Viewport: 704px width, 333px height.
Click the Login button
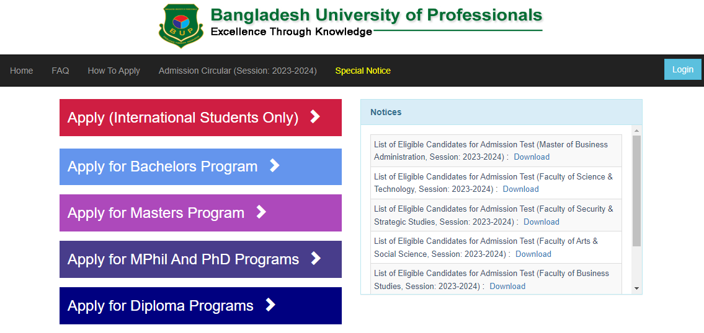(682, 69)
